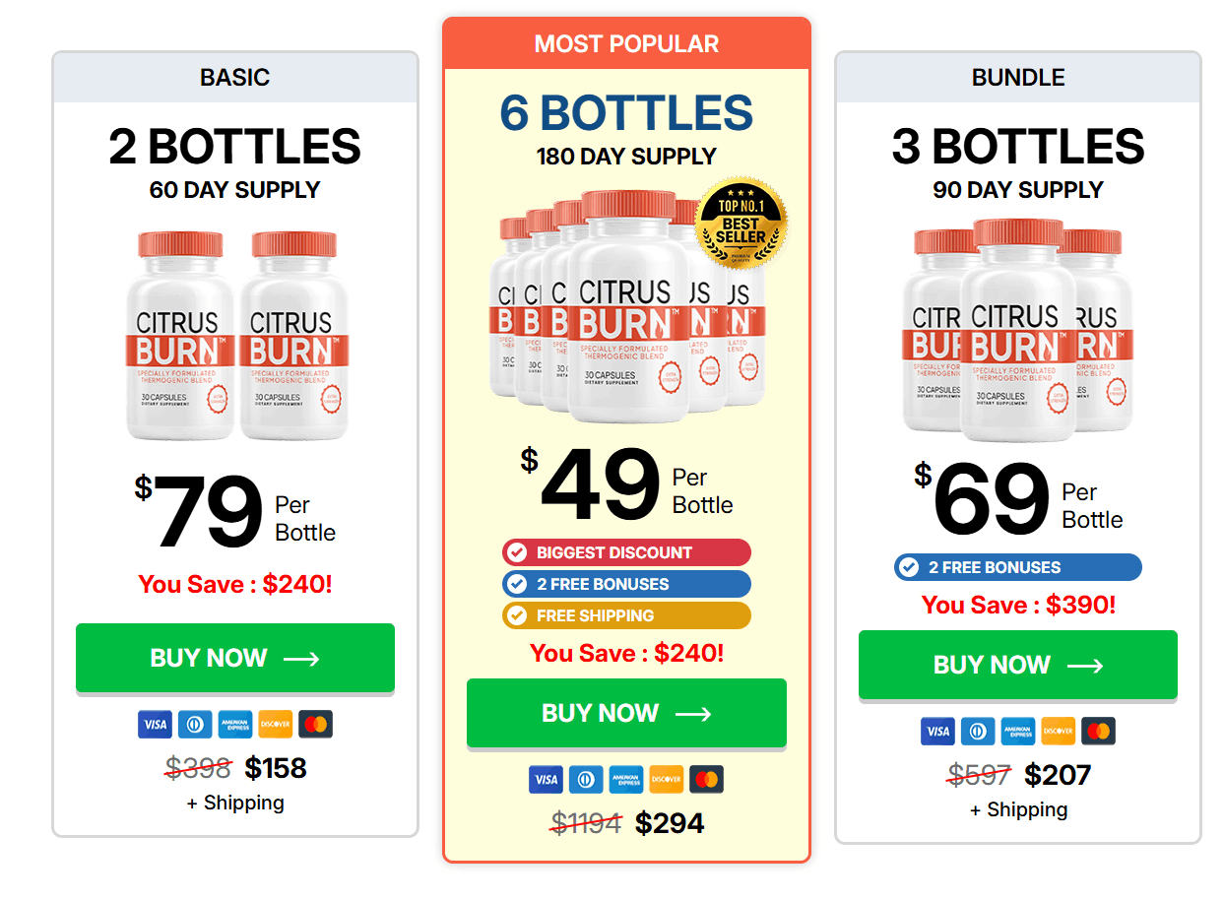Viewport: 1224px width, 900px height.
Task: Click the American Express icon in the 6 Bottles card
Action: tap(626, 780)
